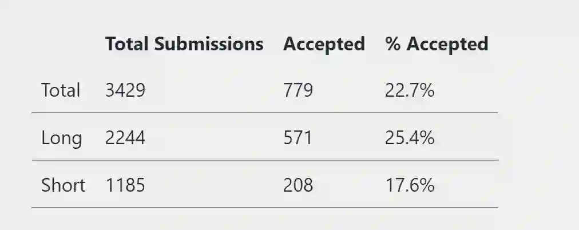Click the 571 accepted cell

click(x=298, y=138)
